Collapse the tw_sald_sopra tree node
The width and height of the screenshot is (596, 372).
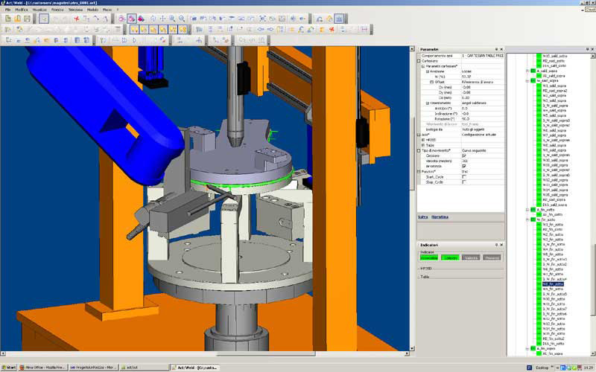point(527,80)
